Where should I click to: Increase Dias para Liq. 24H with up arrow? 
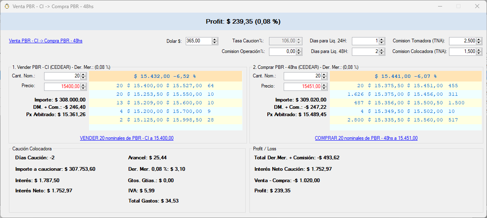click(x=382, y=40)
